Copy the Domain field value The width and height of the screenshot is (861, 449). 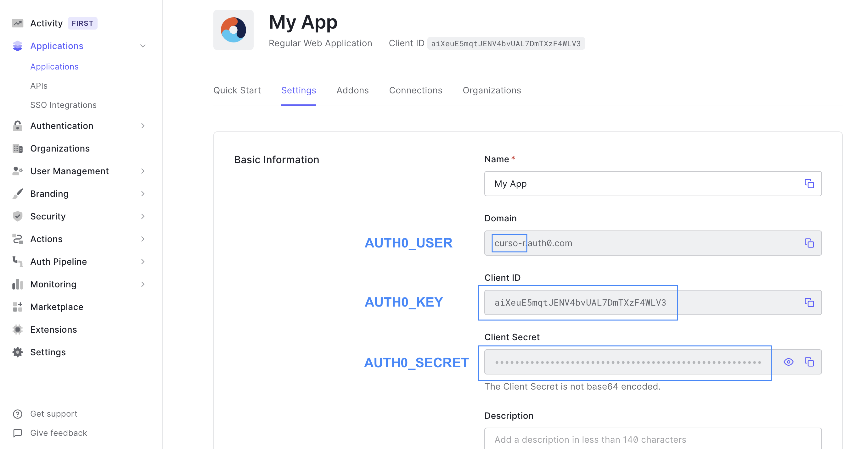[809, 243]
